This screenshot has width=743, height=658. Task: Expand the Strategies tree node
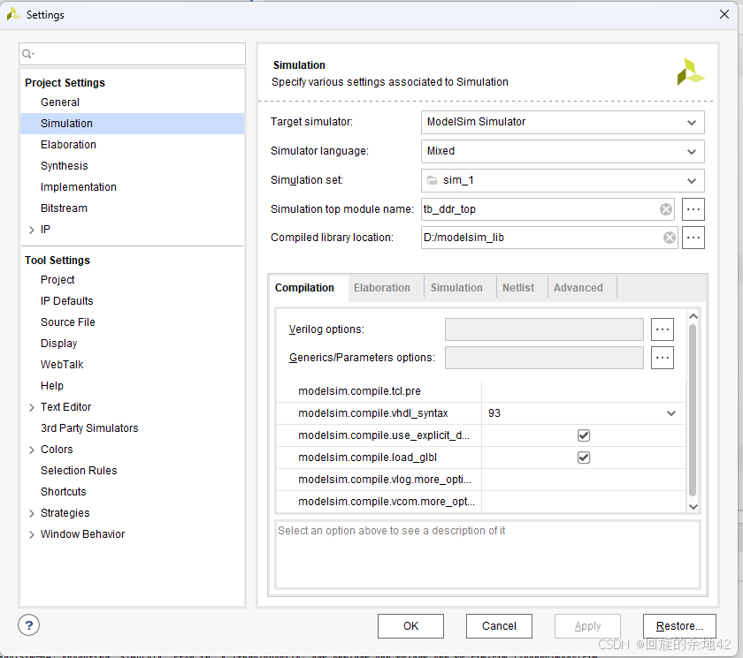tap(31, 513)
